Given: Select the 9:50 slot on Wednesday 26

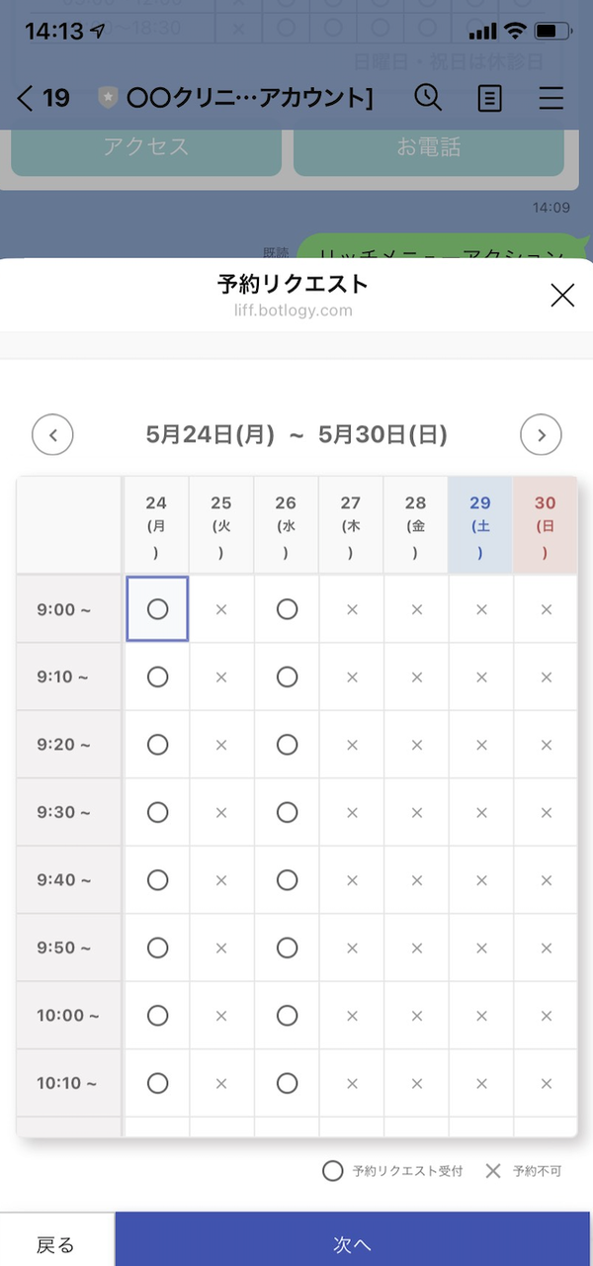Looking at the screenshot, I should pyautogui.click(x=287, y=948).
